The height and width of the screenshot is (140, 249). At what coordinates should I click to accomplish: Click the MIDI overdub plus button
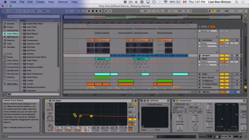100,11
